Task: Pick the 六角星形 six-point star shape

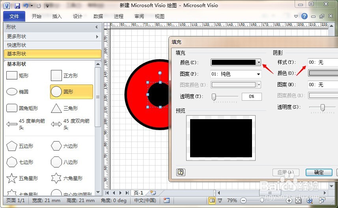Action: click(67, 179)
